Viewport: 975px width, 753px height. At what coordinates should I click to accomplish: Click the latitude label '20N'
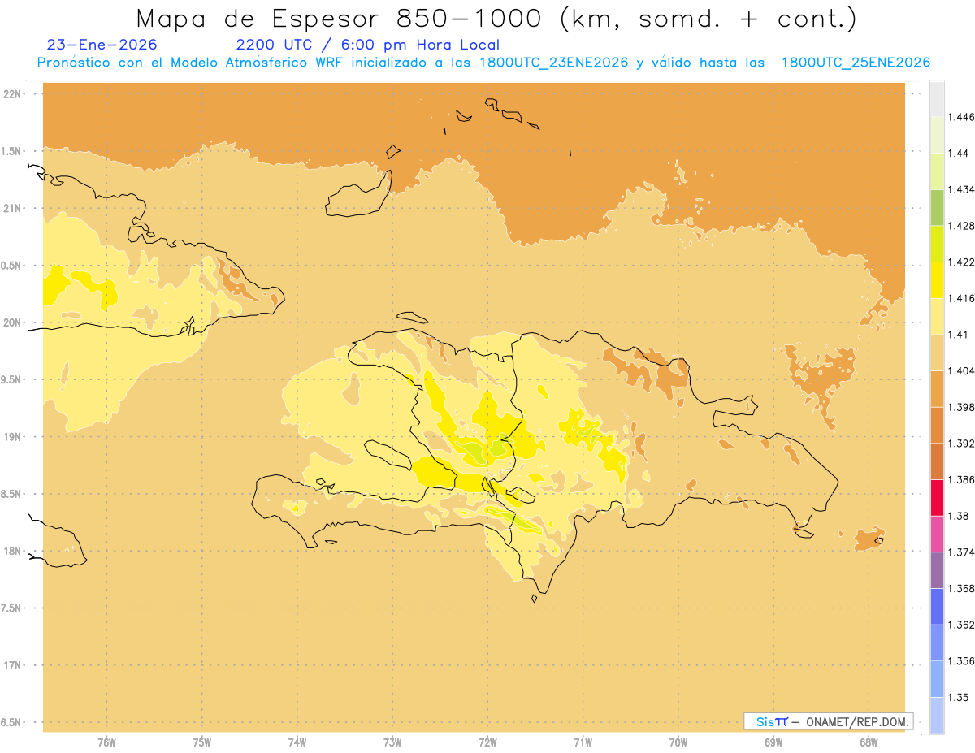[x=14, y=322]
